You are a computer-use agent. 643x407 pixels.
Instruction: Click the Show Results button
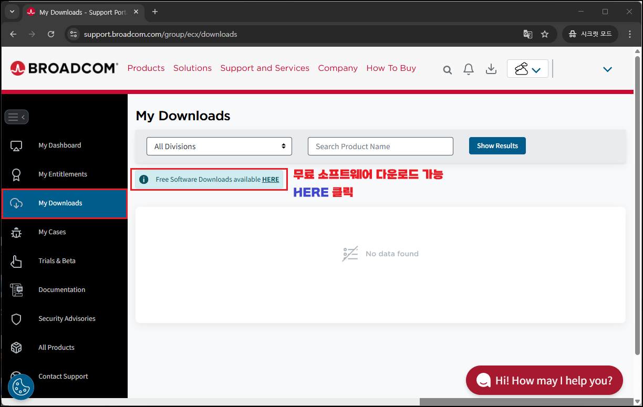pos(497,146)
